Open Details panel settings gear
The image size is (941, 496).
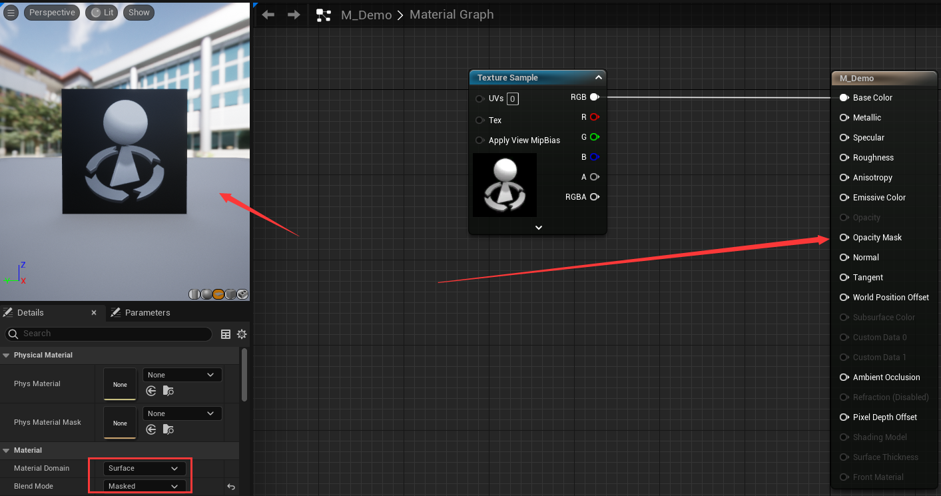click(242, 334)
